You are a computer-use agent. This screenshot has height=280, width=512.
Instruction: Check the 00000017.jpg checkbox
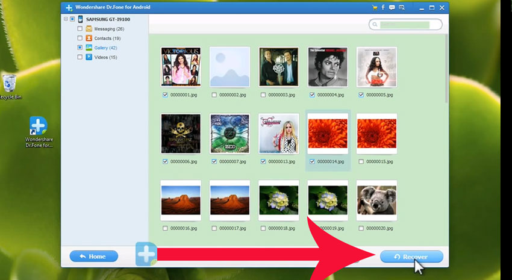(214, 228)
